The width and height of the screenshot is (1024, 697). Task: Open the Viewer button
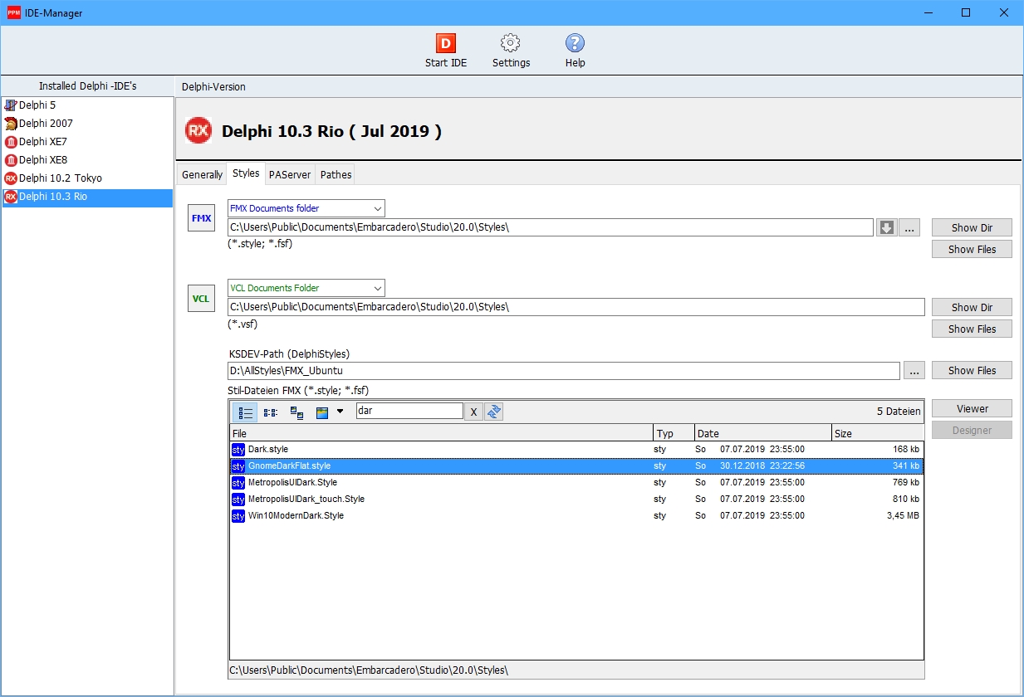[x=972, y=408]
